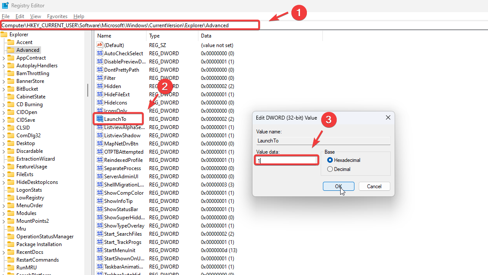
Task: Expand the Discardable tree node
Action: 3,152
